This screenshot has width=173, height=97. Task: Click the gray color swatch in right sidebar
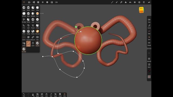149,77
